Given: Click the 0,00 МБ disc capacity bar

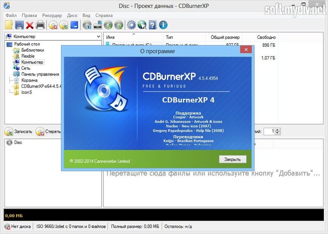Looking at the screenshot, I should 164,215.
